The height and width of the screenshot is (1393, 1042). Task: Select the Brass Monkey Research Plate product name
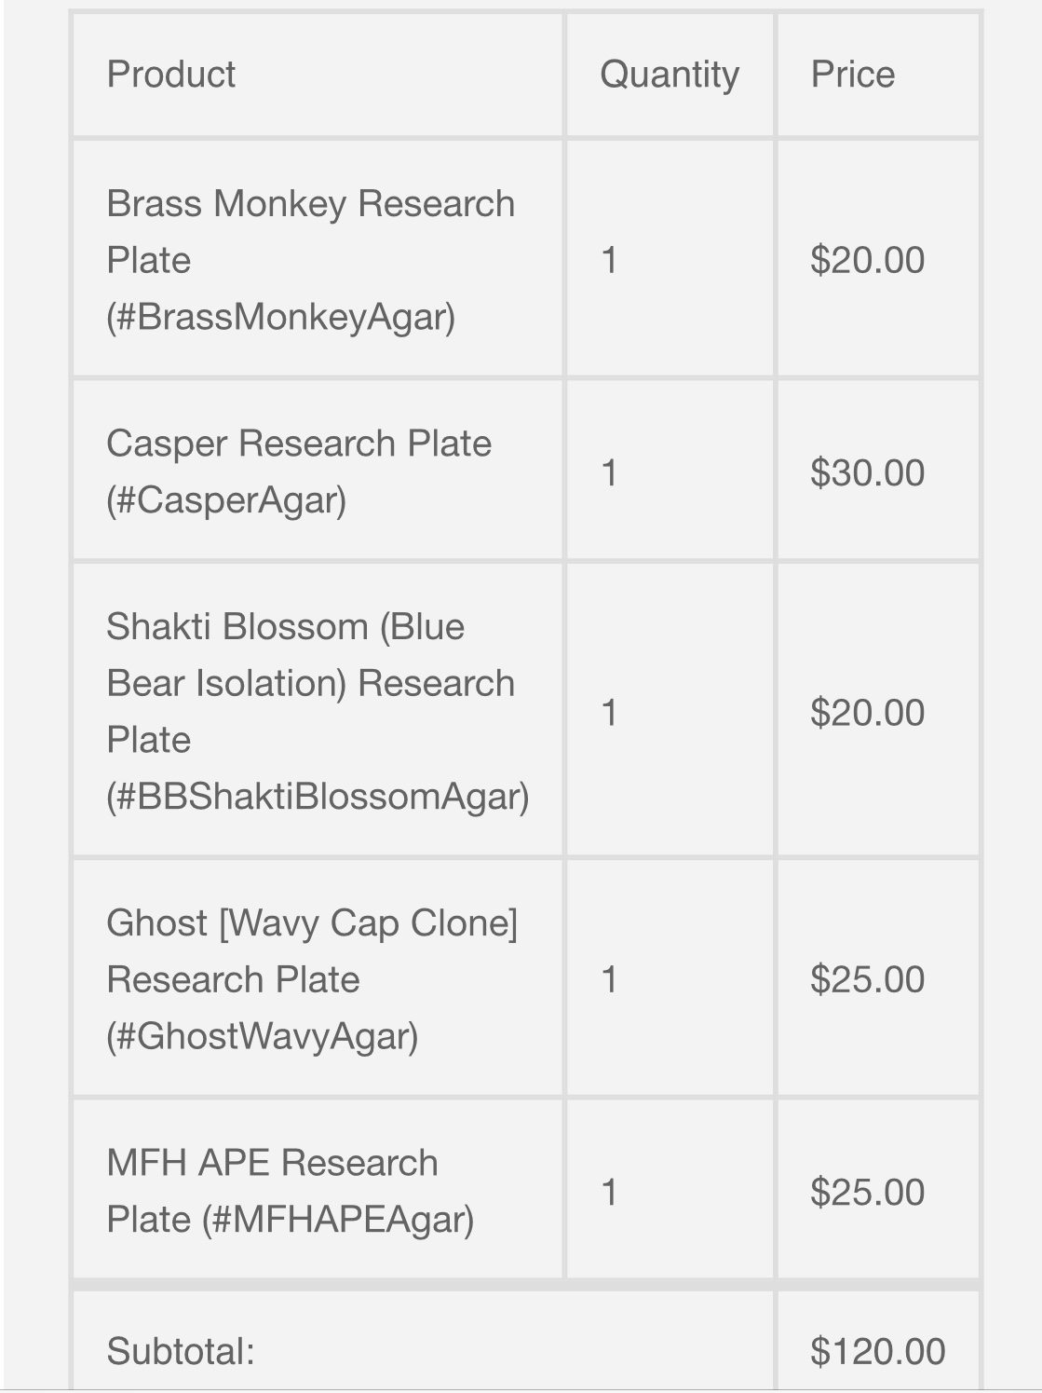click(x=310, y=260)
